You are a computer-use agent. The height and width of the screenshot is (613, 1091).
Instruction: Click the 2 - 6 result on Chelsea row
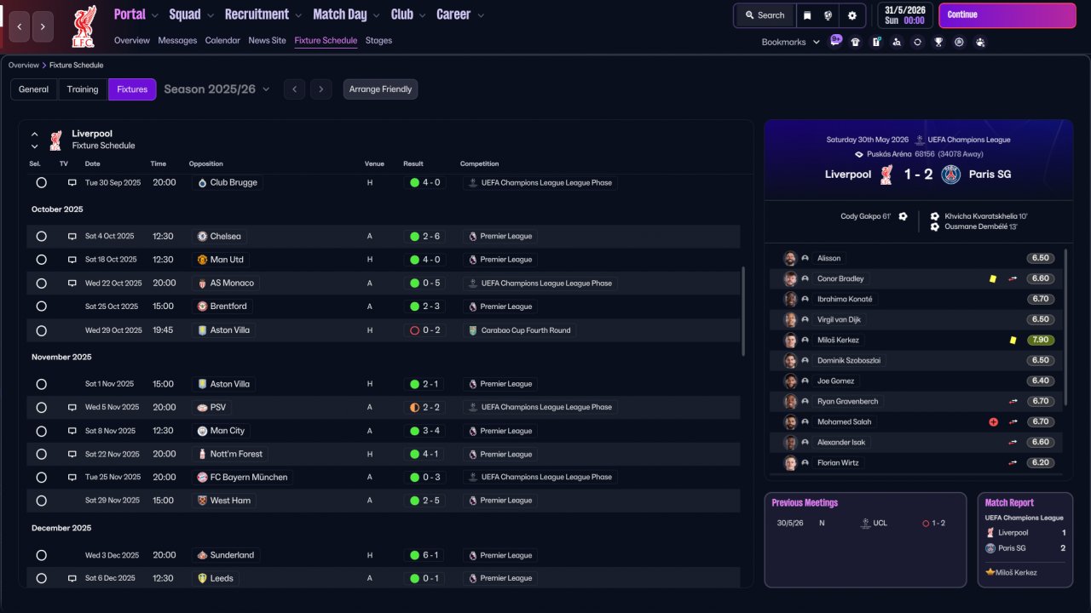(x=425, y=236)
